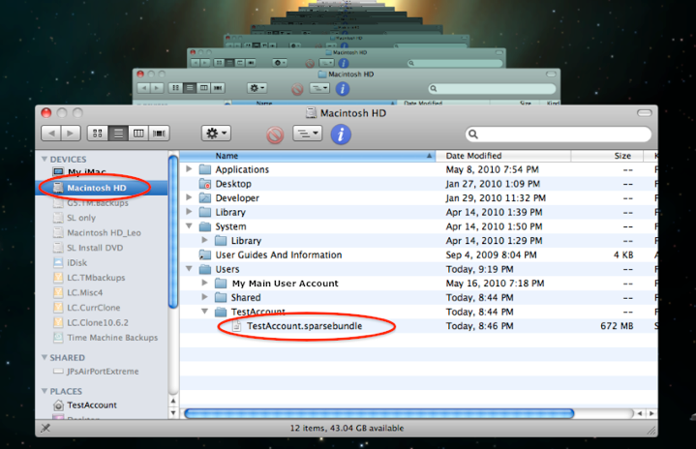696x449 pixels.
Task: Expand My Main User Account folder
Action: coord(204,283)
